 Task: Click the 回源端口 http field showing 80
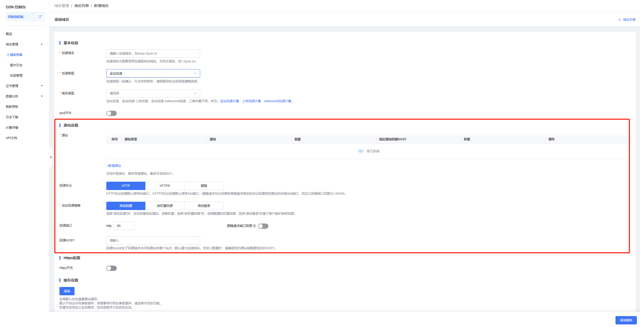tap(124, 226)
